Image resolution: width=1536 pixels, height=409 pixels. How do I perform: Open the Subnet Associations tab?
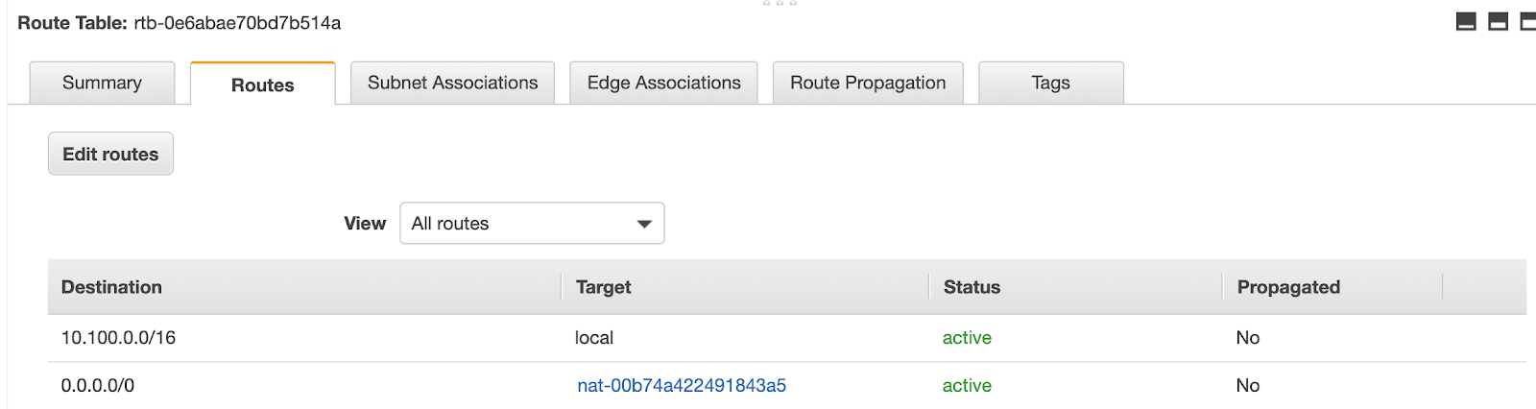point(452,84)
